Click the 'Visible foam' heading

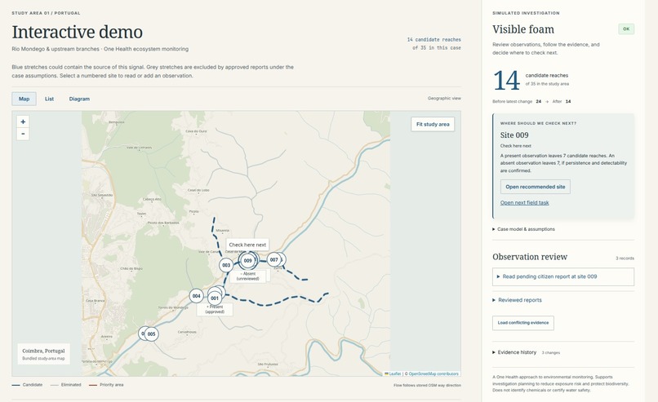tap(523, 29)
